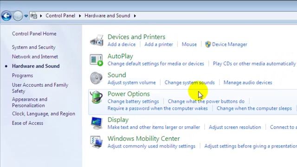This screenshot has height=167, width=297.
Task: Select Control Panel in the breadcrumb path
Action: [x=60, y=15]
